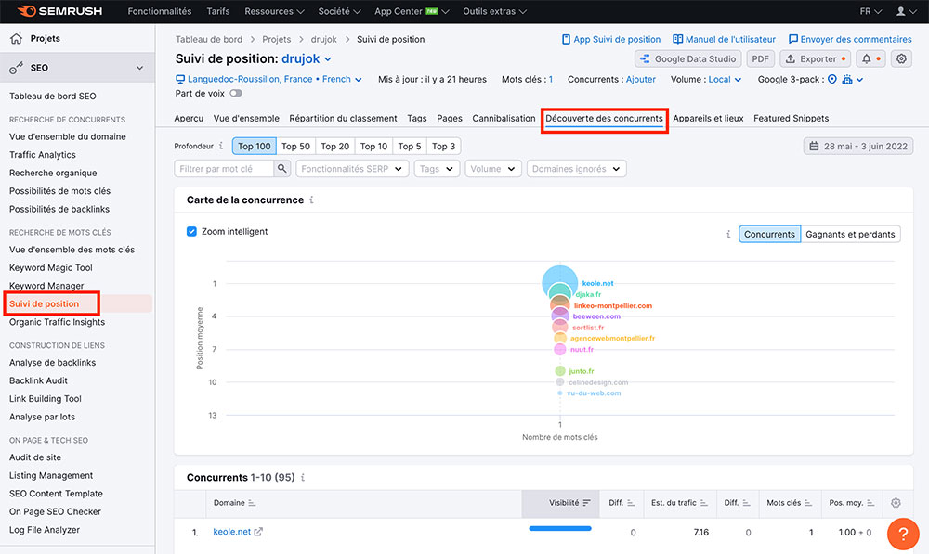
Task: Click the Google Data Studio button
Action: 687,58
